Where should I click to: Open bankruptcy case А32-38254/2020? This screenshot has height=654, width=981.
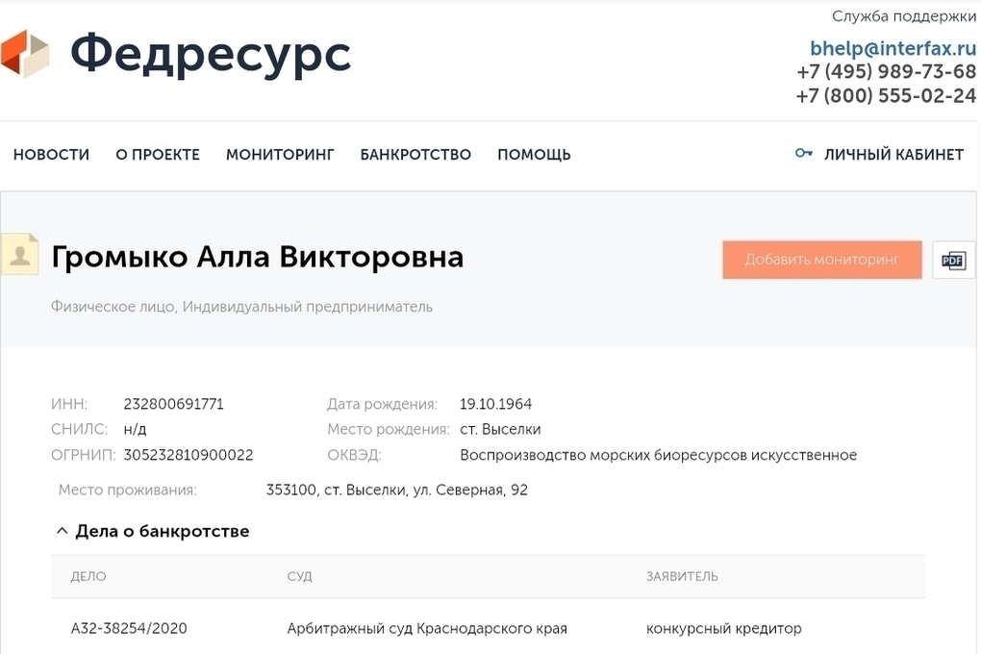pos(129,628)
